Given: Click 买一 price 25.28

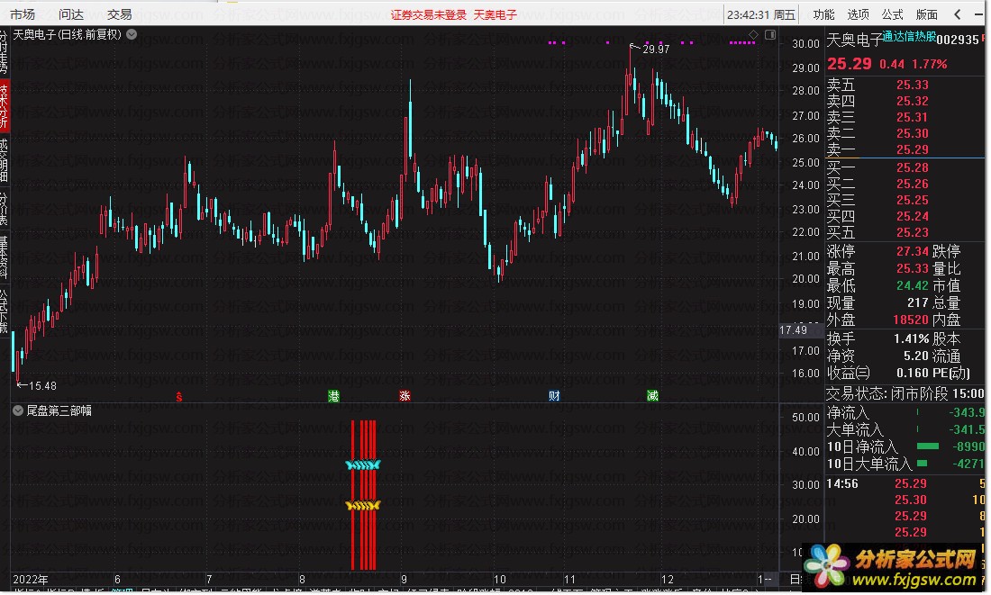Looking at the screenshot, I should tap(912, 167).
